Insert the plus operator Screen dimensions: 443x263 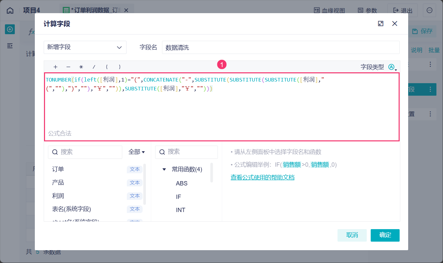(56, 67)
